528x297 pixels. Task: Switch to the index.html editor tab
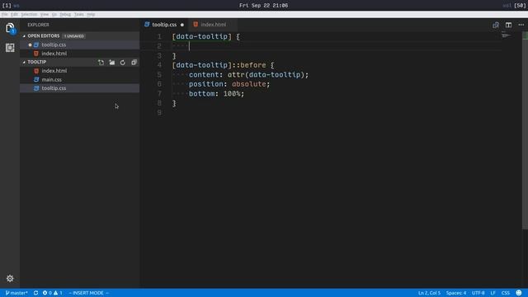tap(213, 25)
